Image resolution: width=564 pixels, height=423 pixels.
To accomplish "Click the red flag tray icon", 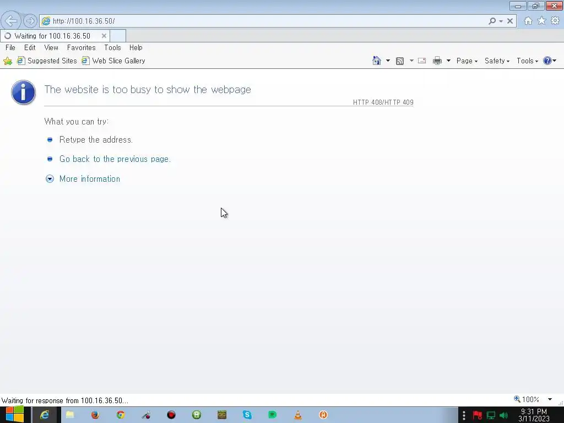I will click(478, 415).
